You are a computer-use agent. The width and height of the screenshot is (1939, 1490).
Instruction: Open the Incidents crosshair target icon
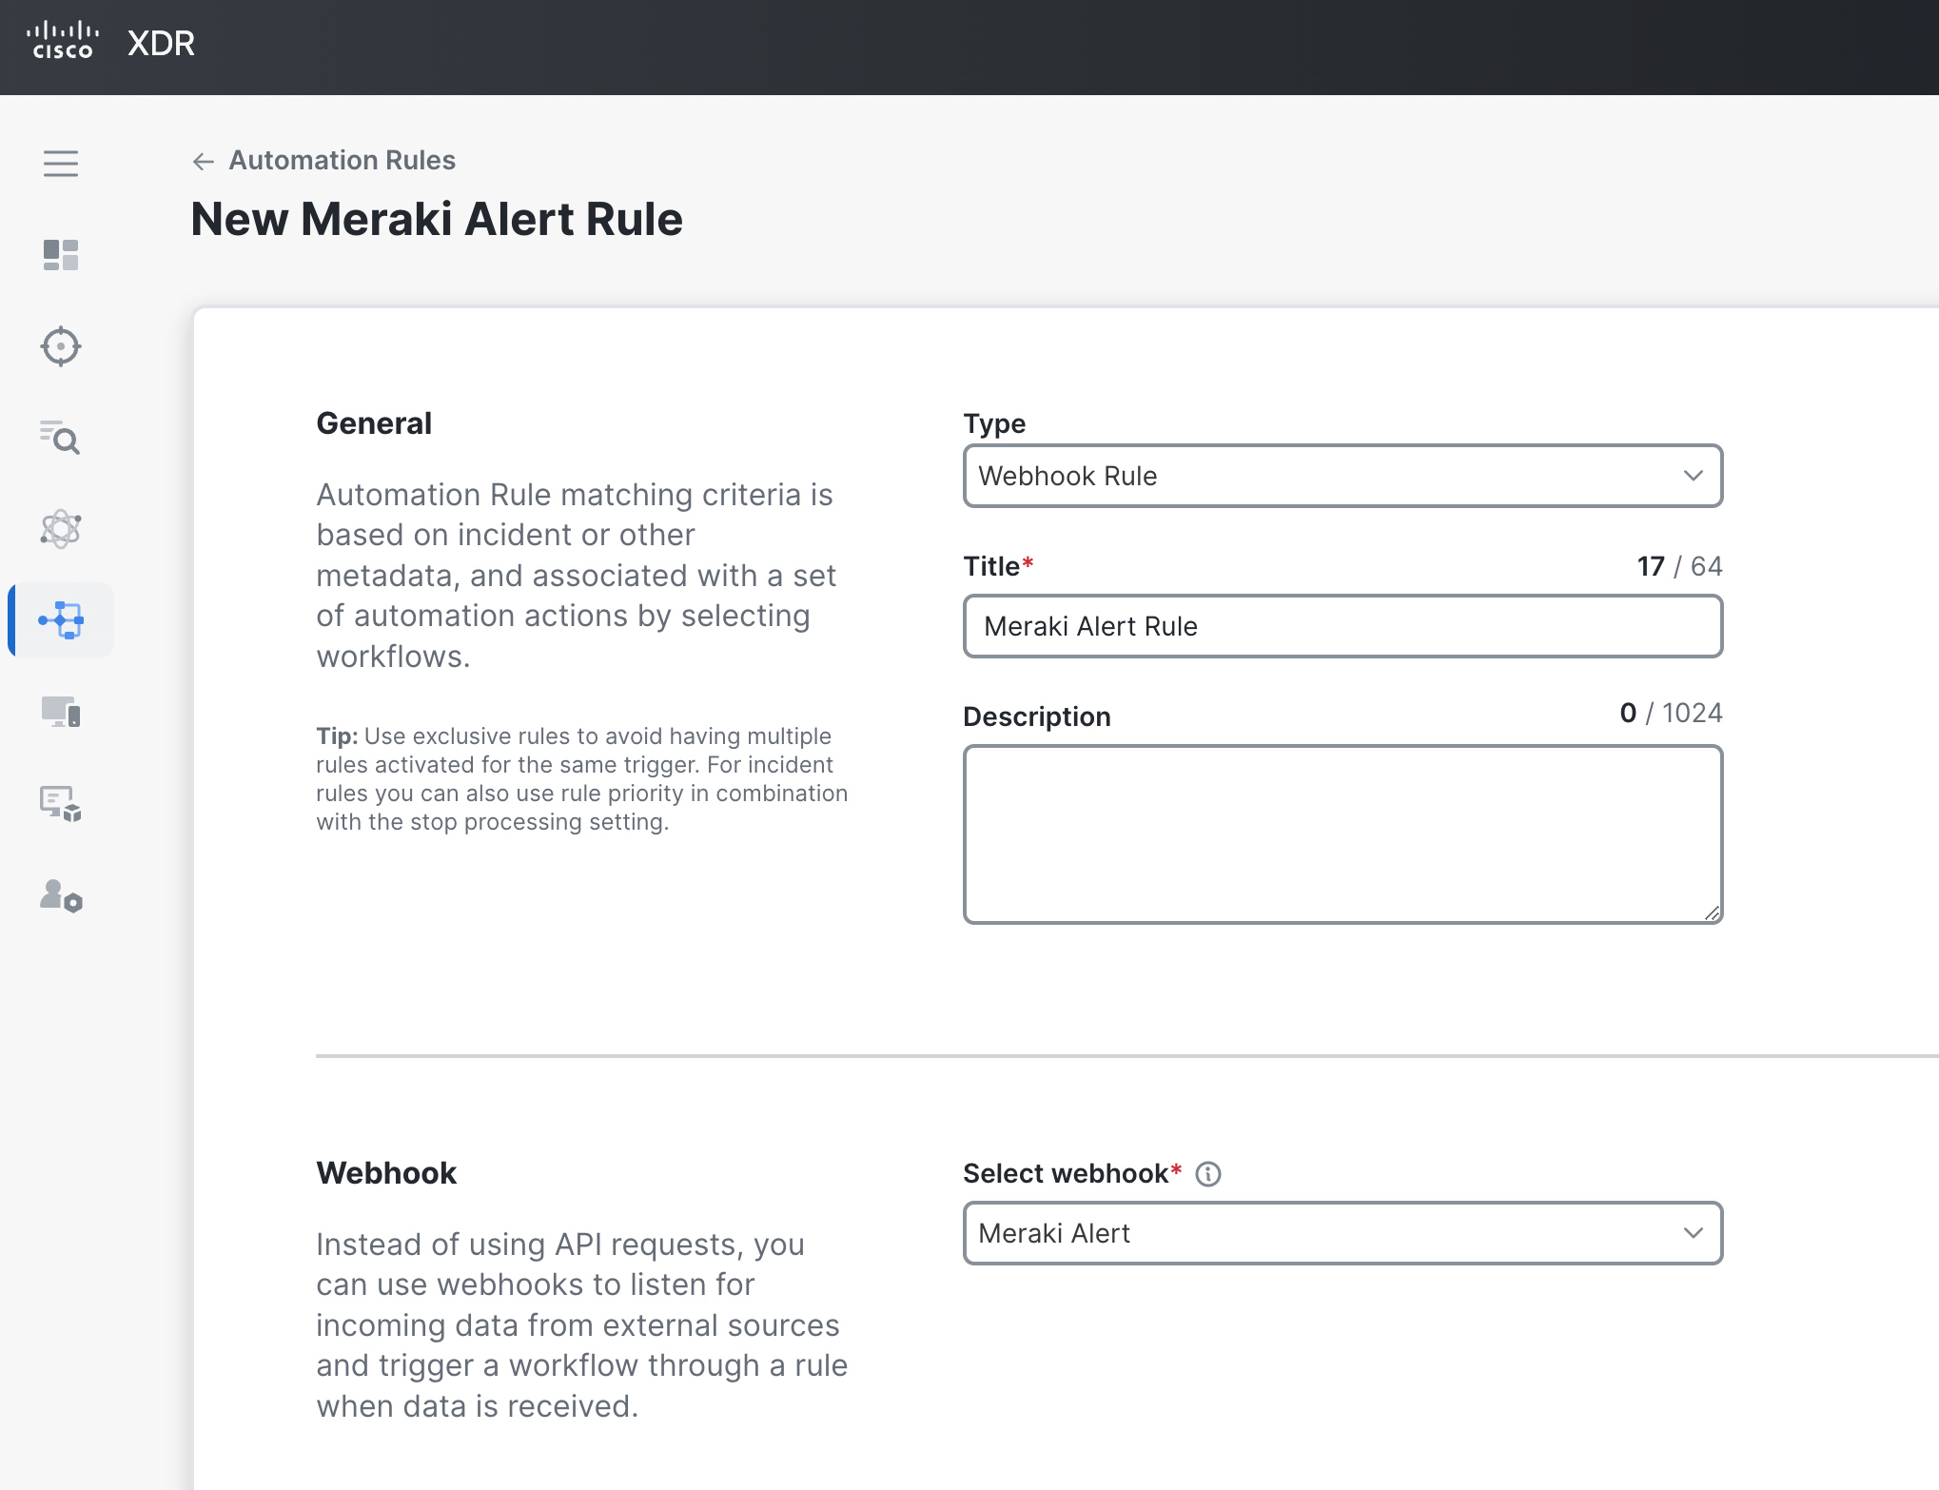point(61,346)
